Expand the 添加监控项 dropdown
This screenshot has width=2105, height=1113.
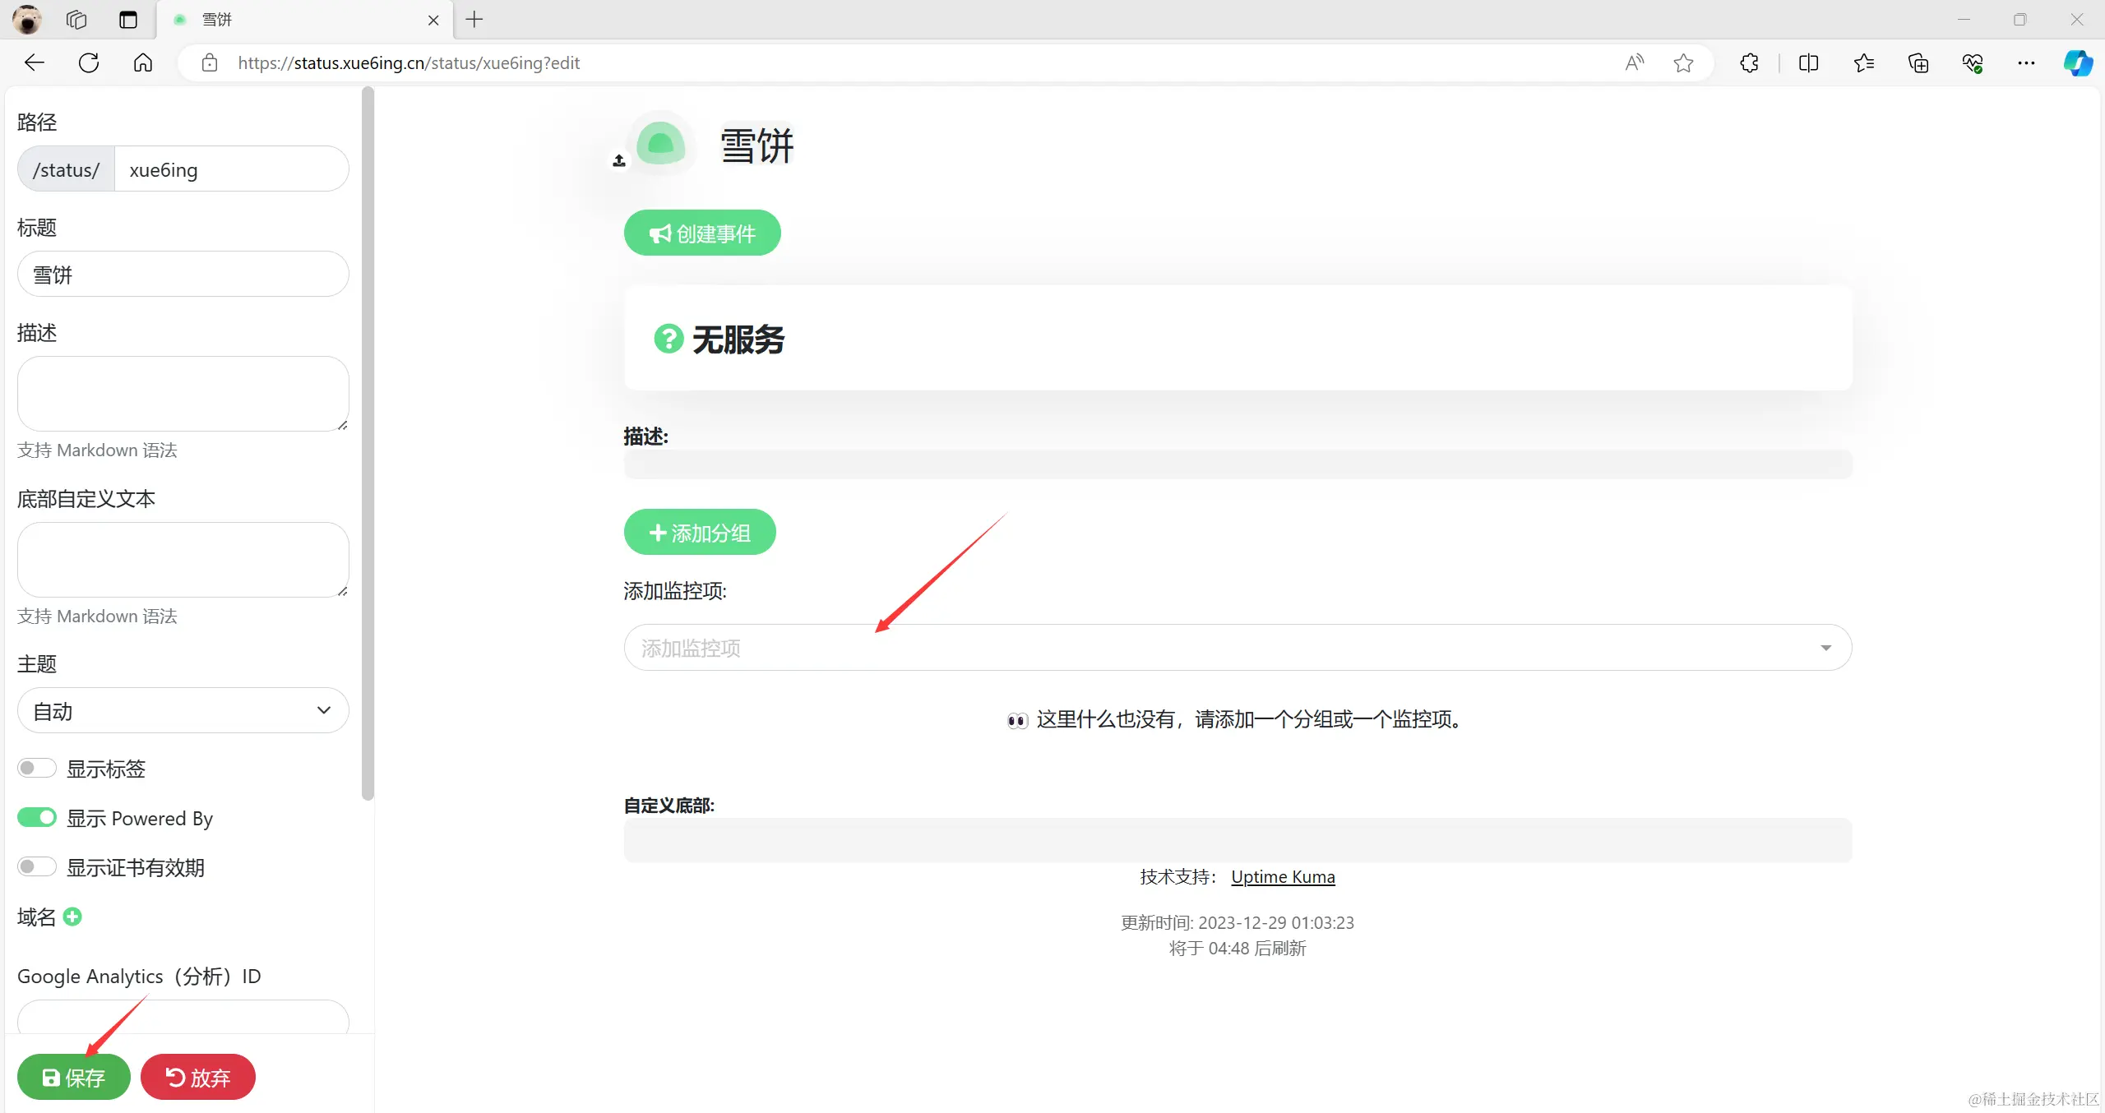(1237, 648)
